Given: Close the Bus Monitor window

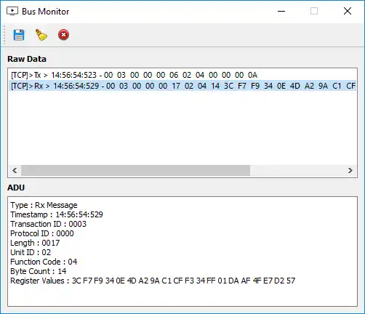Looking at the screenshot, I should click(348, 11).
